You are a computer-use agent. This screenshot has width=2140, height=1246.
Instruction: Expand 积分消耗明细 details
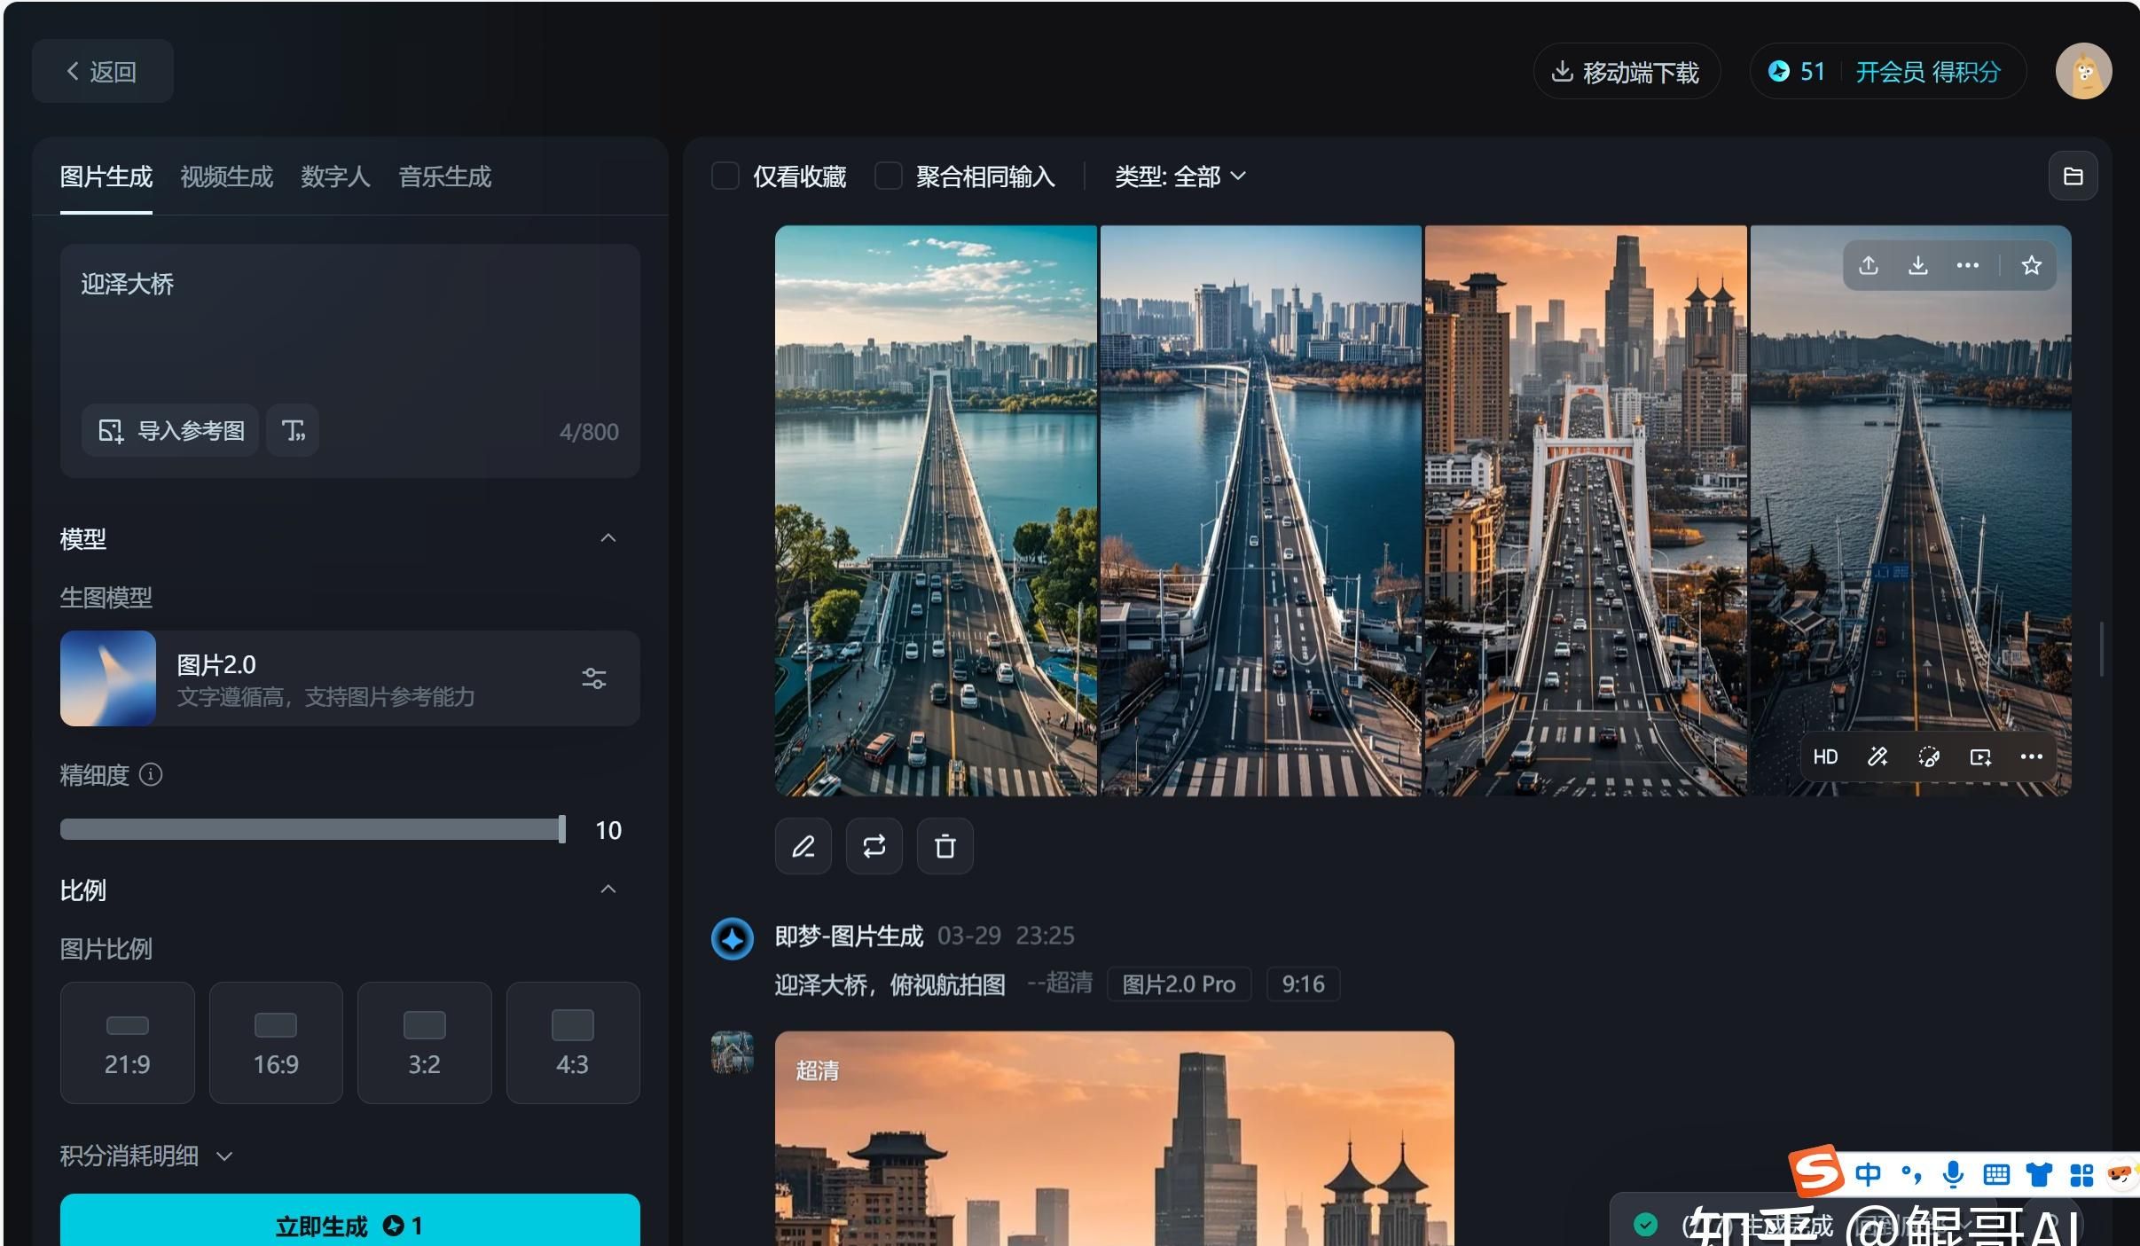click(146, 1156)
